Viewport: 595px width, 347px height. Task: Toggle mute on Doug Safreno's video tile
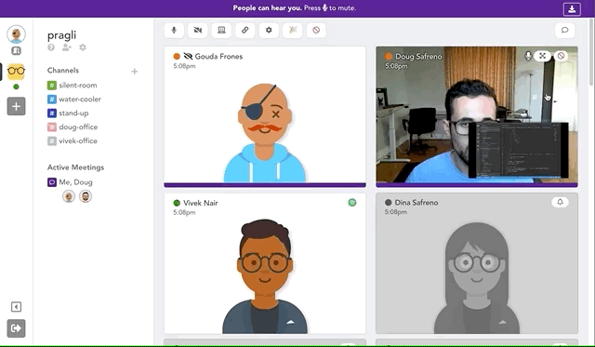click(x=528, y=56)
